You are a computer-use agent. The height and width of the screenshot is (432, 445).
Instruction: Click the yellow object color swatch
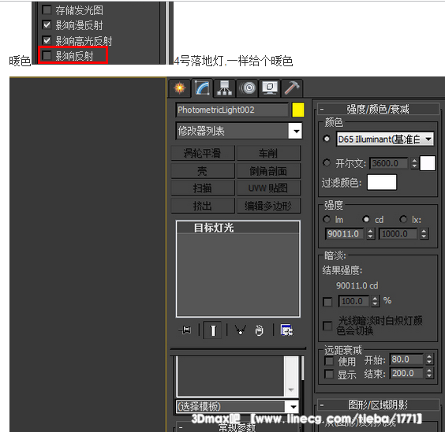coord(298,110)
